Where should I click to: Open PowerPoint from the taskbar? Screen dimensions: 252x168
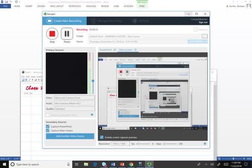122,164
